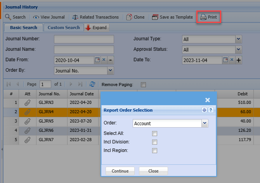Viewport: 260px width, 183px height.
Task: Click the Journal Name input field
Action: (x=84, y=50)
